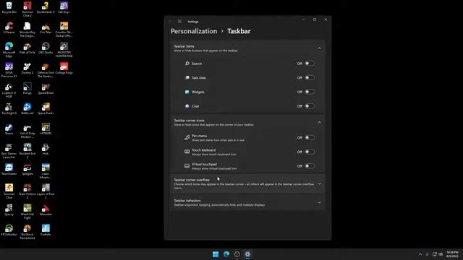Click the Settings back arrow button

click(x=170, y=22)
